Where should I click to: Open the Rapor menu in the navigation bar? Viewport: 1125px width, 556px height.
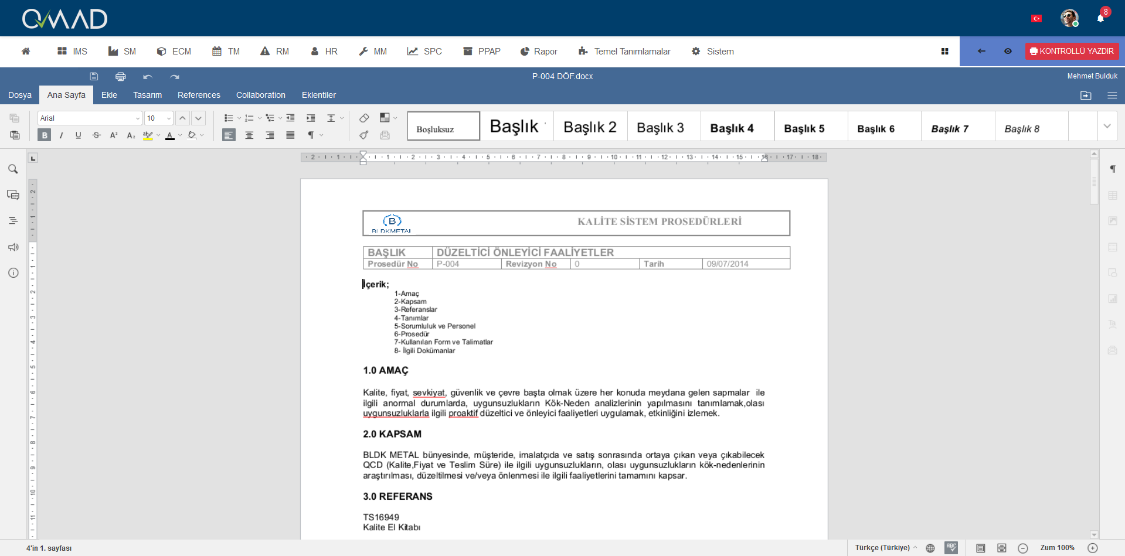point(538,52)
